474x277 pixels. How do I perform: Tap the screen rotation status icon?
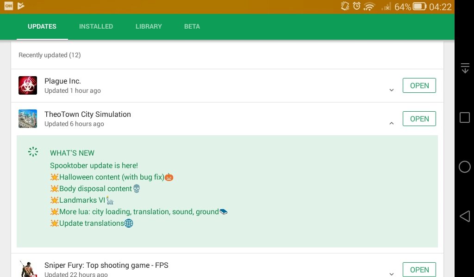click(x=345, y=6)
